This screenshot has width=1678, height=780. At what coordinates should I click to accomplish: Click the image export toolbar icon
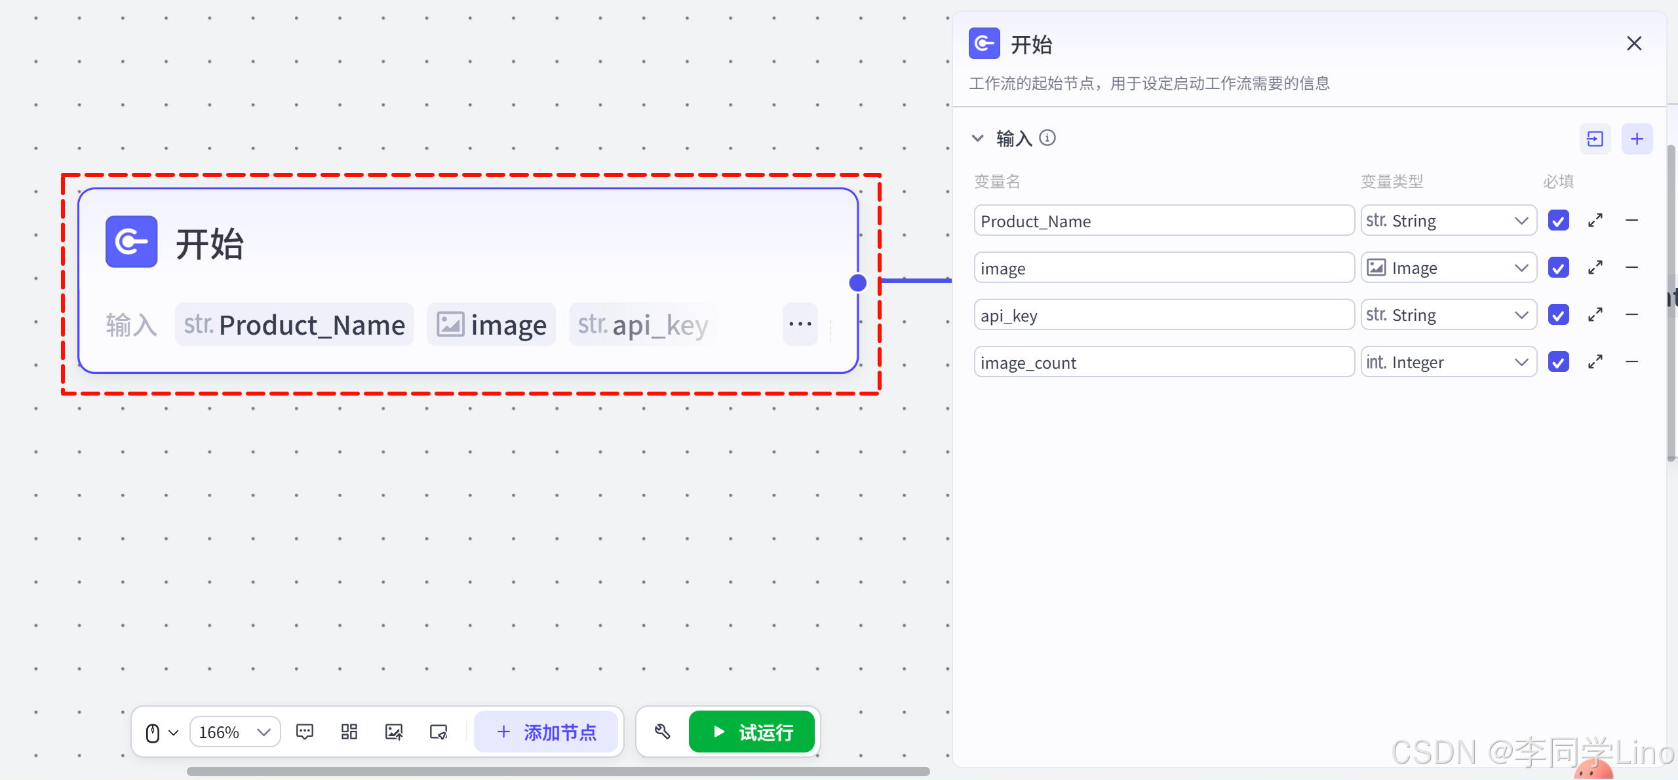point(394,732)
